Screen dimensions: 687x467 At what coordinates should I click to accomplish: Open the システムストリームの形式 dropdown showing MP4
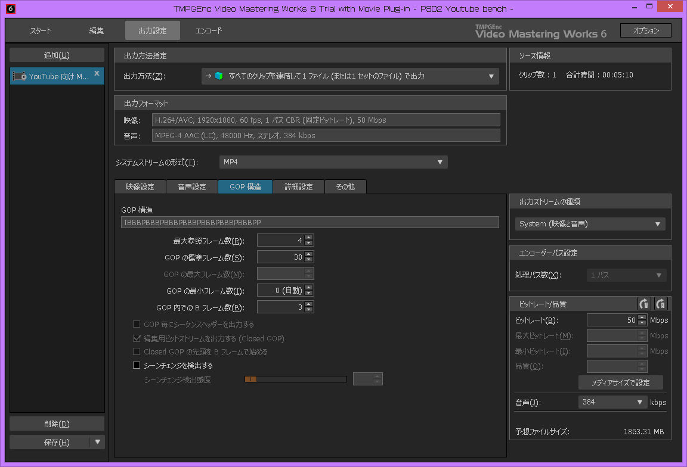click(333, 162)
